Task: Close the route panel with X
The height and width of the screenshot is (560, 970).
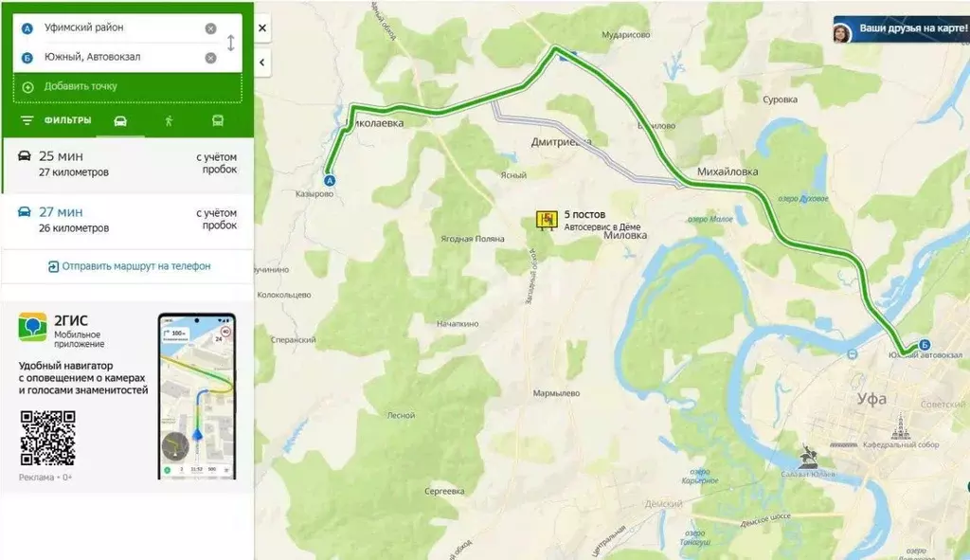Action: [262, 27]
